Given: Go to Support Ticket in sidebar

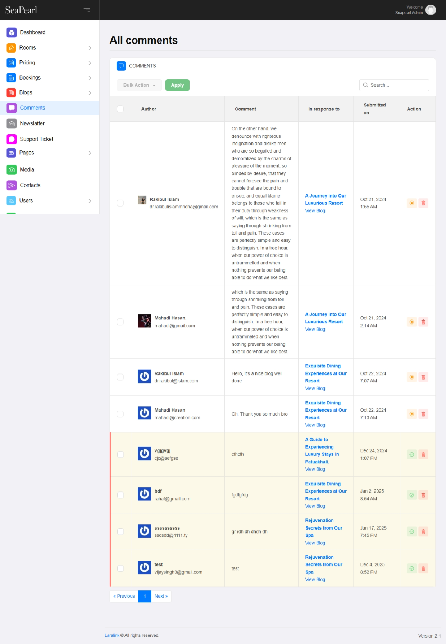Looking at the screenshot, I should (36, 139).
